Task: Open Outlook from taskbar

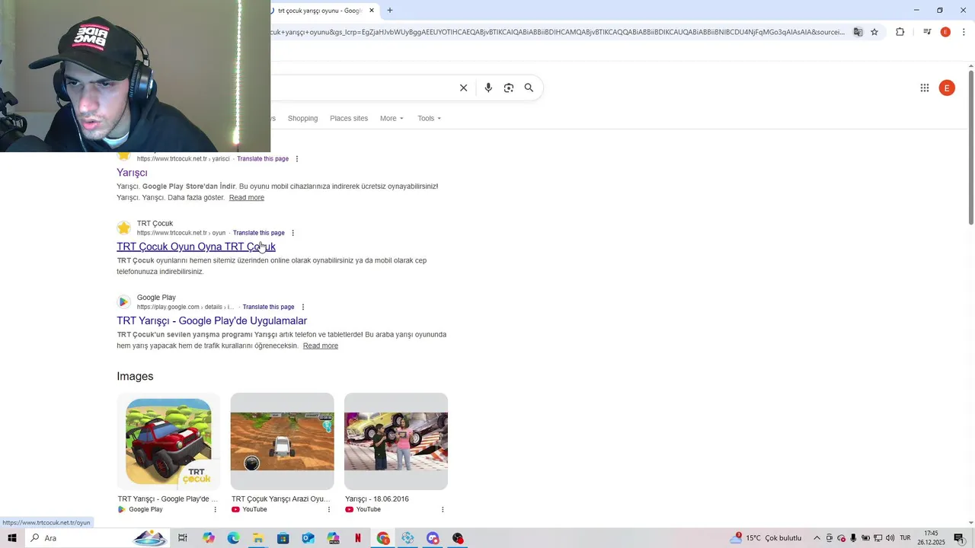Action: [x=308, y=538]
